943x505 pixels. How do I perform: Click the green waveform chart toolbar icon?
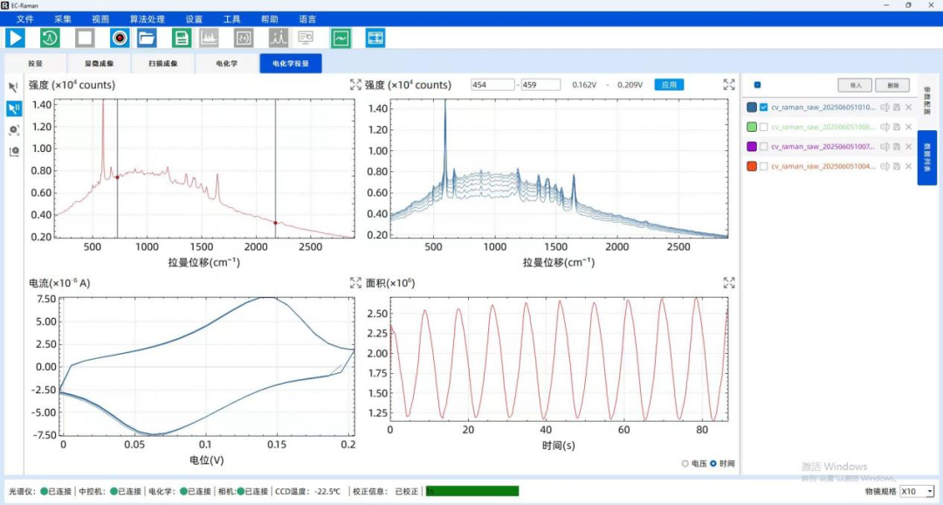[x=340, y=38]
